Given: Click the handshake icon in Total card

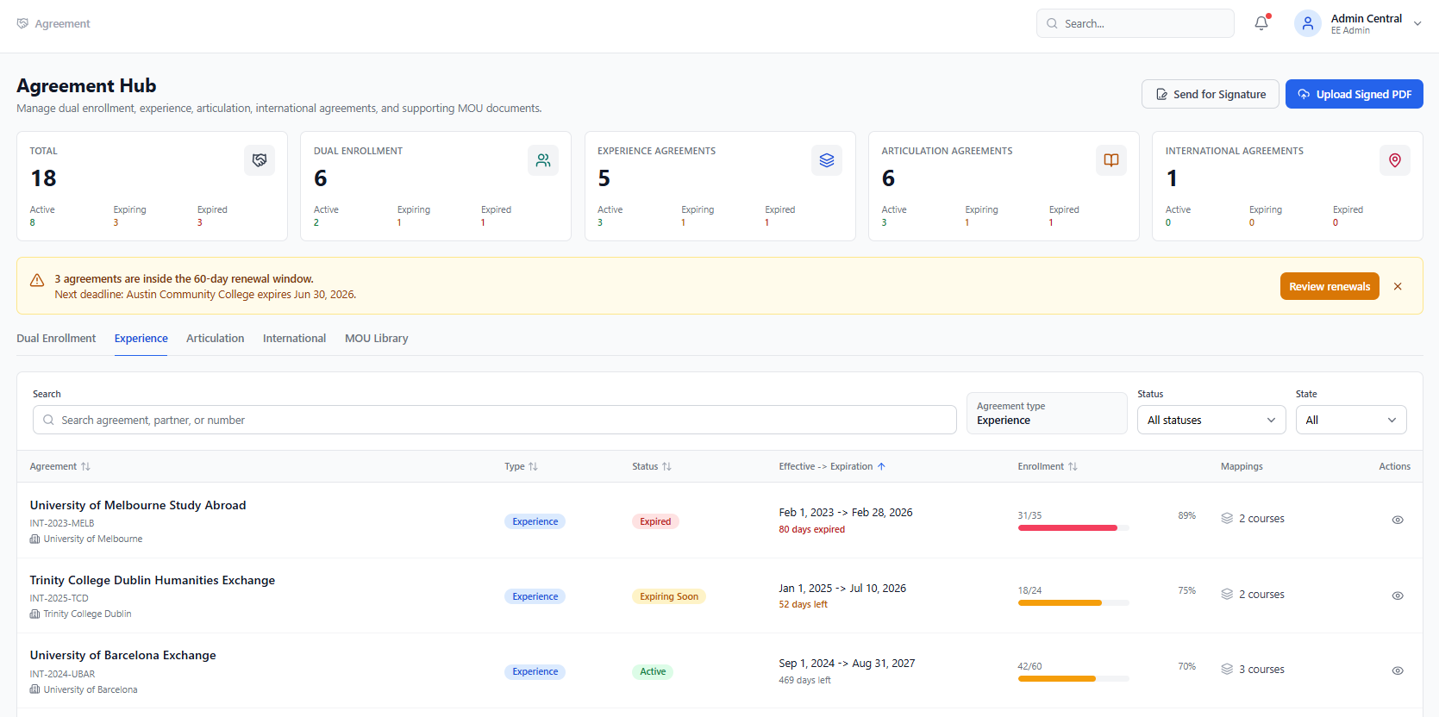Looking at the screenshot, I should (x=260, y=160).
